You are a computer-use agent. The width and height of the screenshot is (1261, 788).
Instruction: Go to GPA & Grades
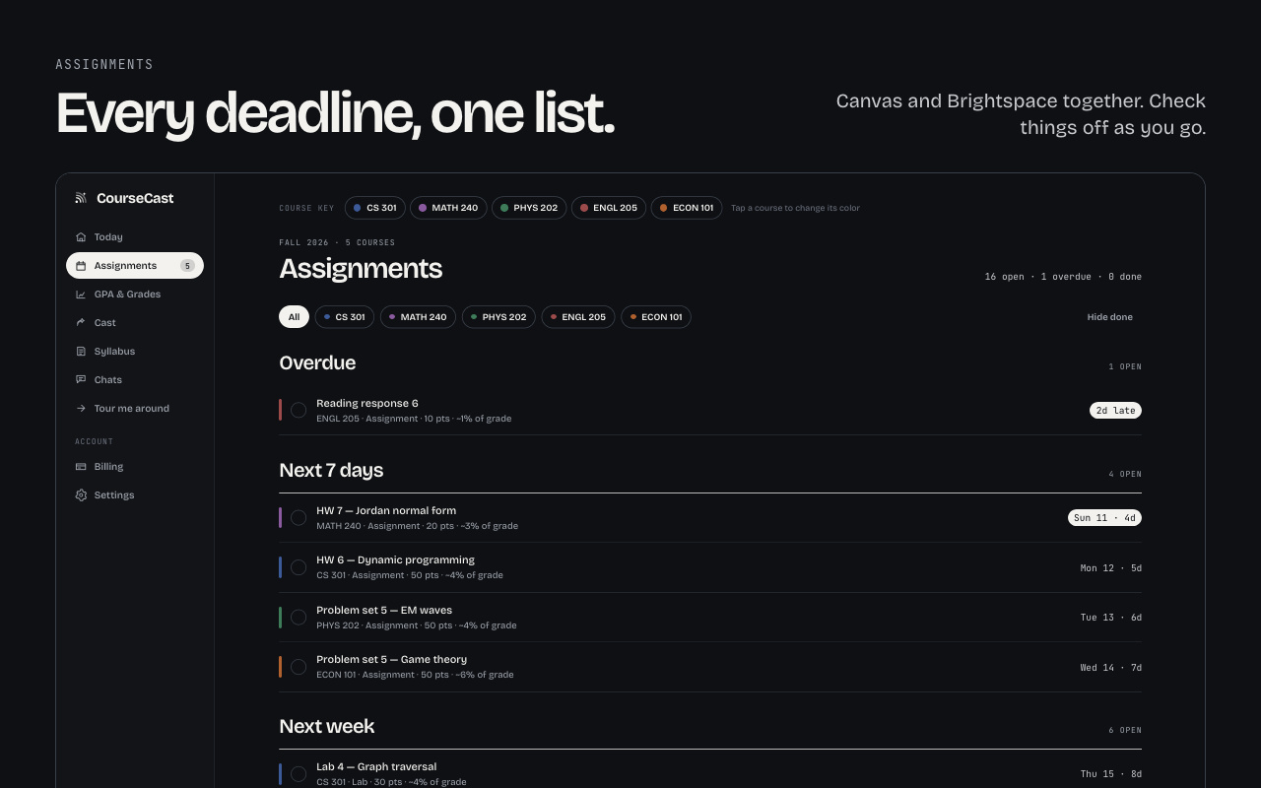point(135,294)
